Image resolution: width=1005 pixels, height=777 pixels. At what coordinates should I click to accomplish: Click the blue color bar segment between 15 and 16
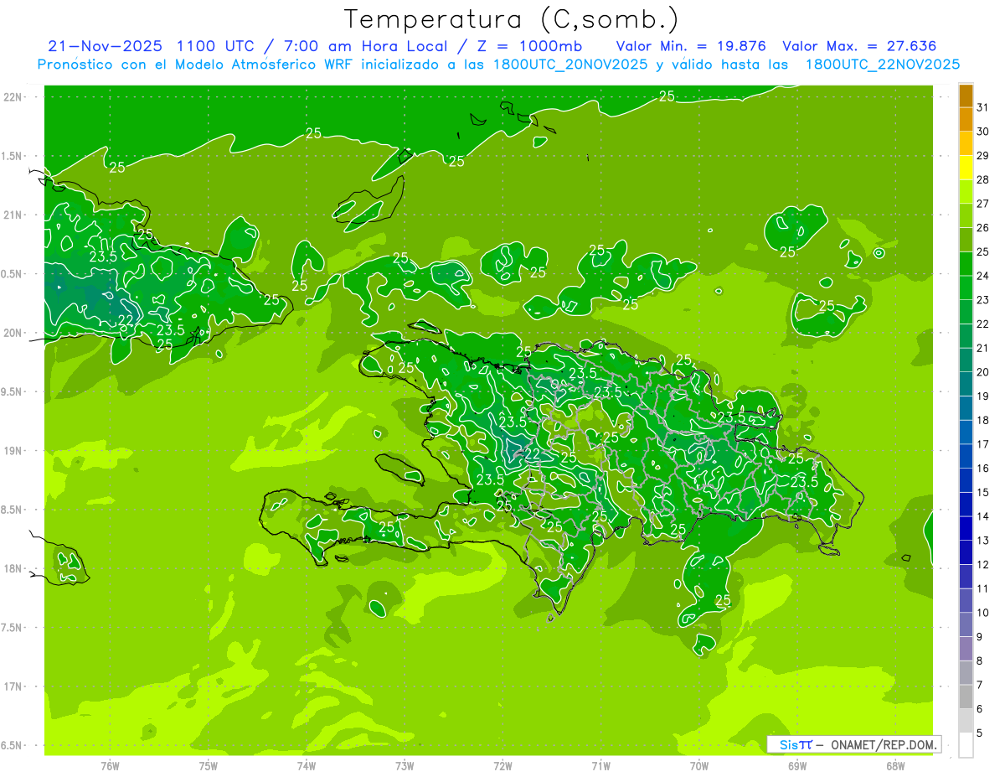(966, 481)
